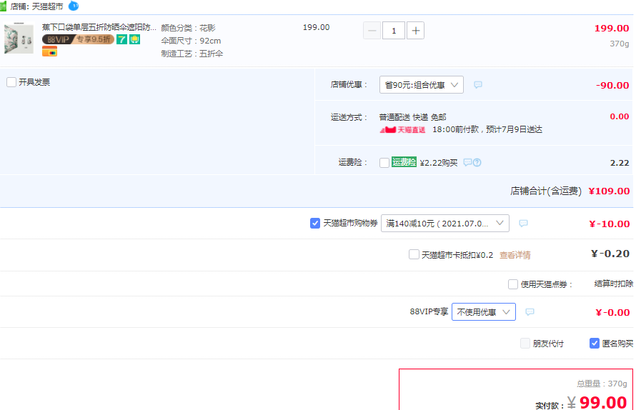Uncheck the 天猫超市购物券 checkbox
Viewport: 636px width, 410px height.
click(x=314, y=223)
